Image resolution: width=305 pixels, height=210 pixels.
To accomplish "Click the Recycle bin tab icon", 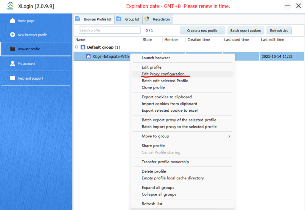I will point(147,19).
